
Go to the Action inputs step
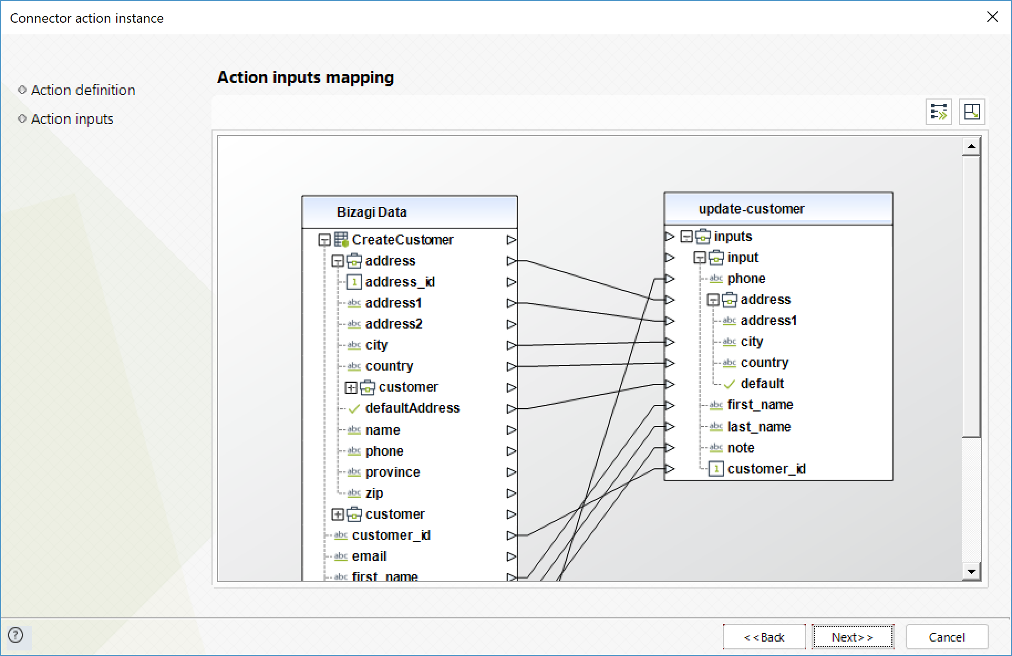(x=72, y=119)
